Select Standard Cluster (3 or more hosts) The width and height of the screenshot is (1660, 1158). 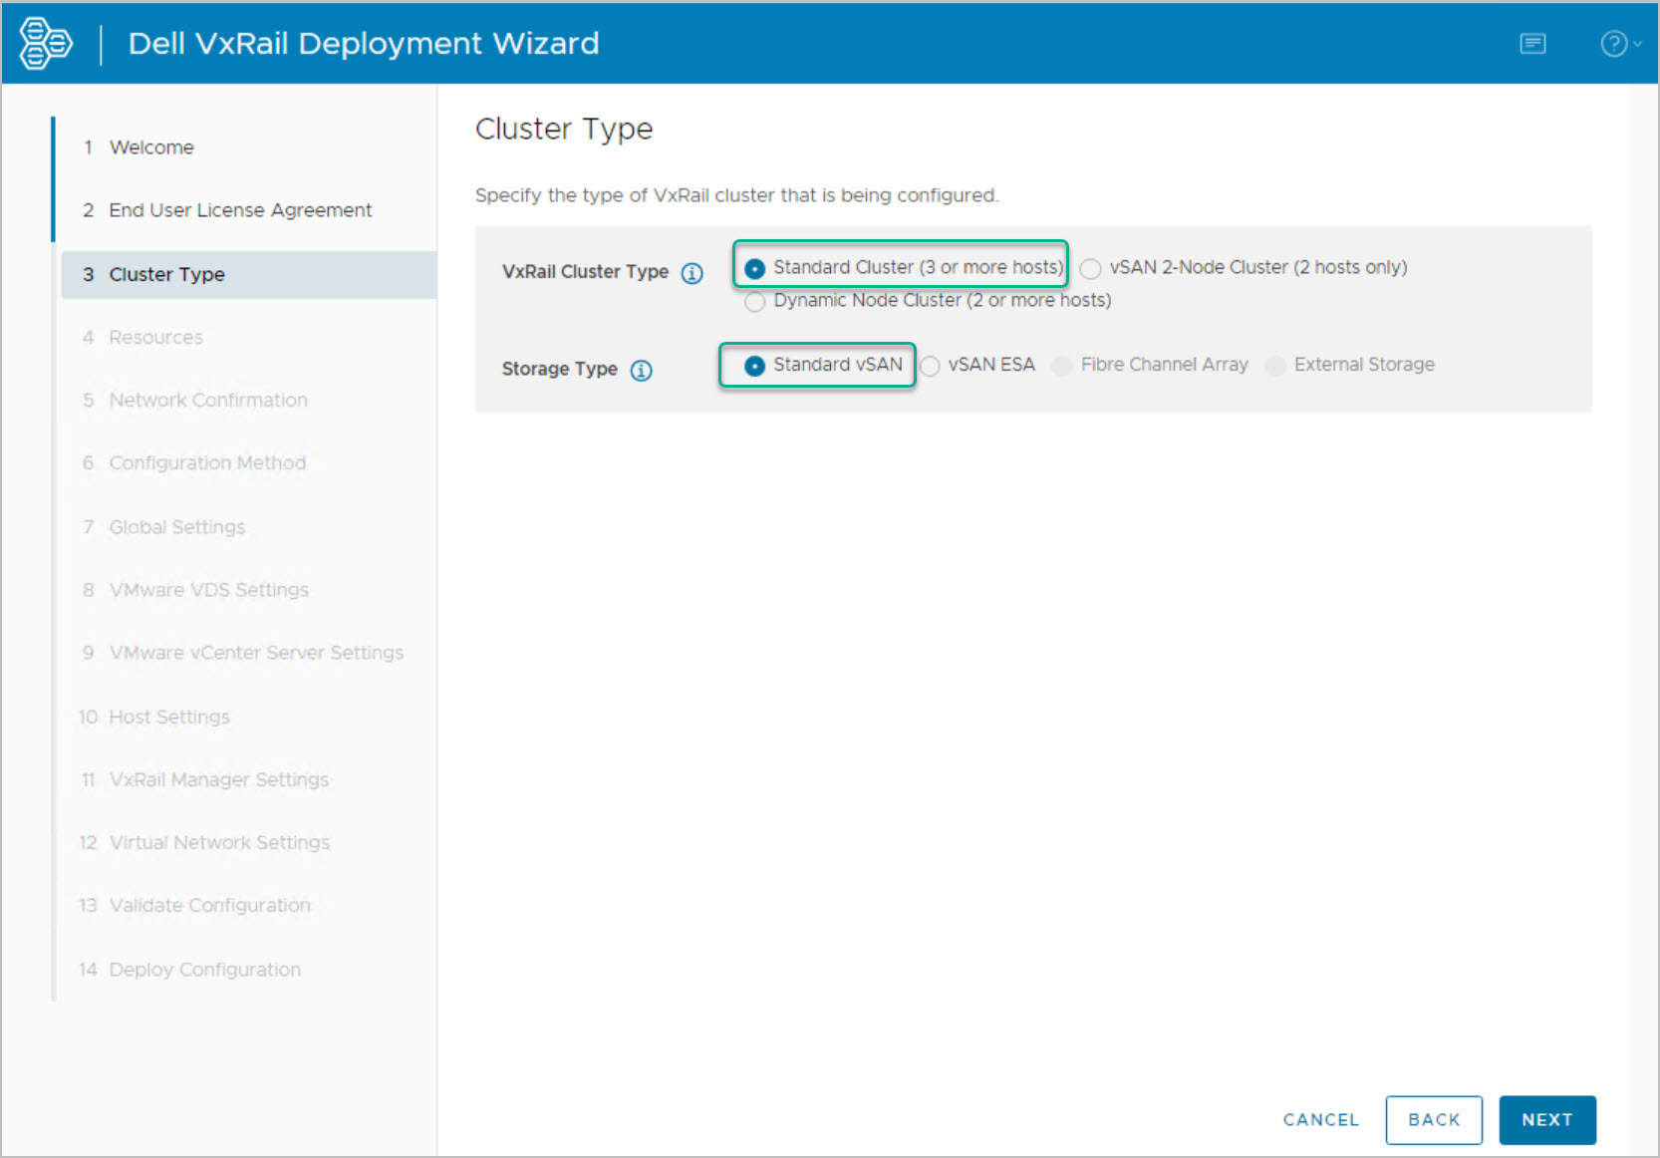click(x=755, y=269)
